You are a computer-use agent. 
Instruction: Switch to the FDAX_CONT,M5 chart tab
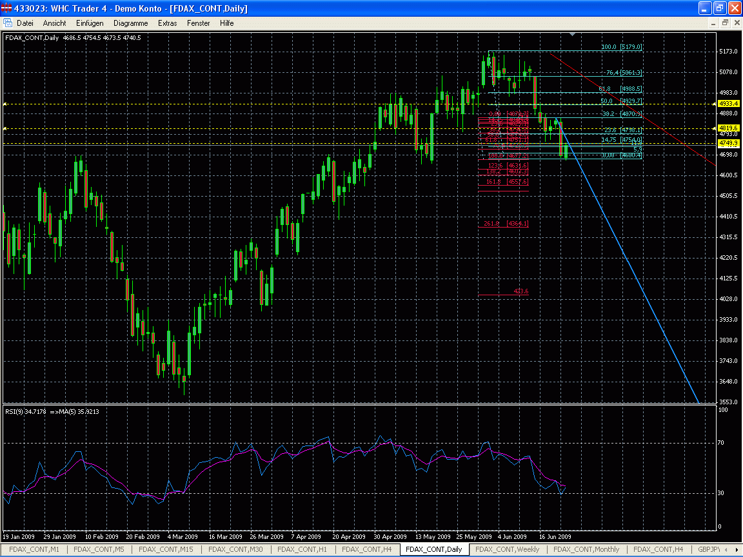pos(99,549)
